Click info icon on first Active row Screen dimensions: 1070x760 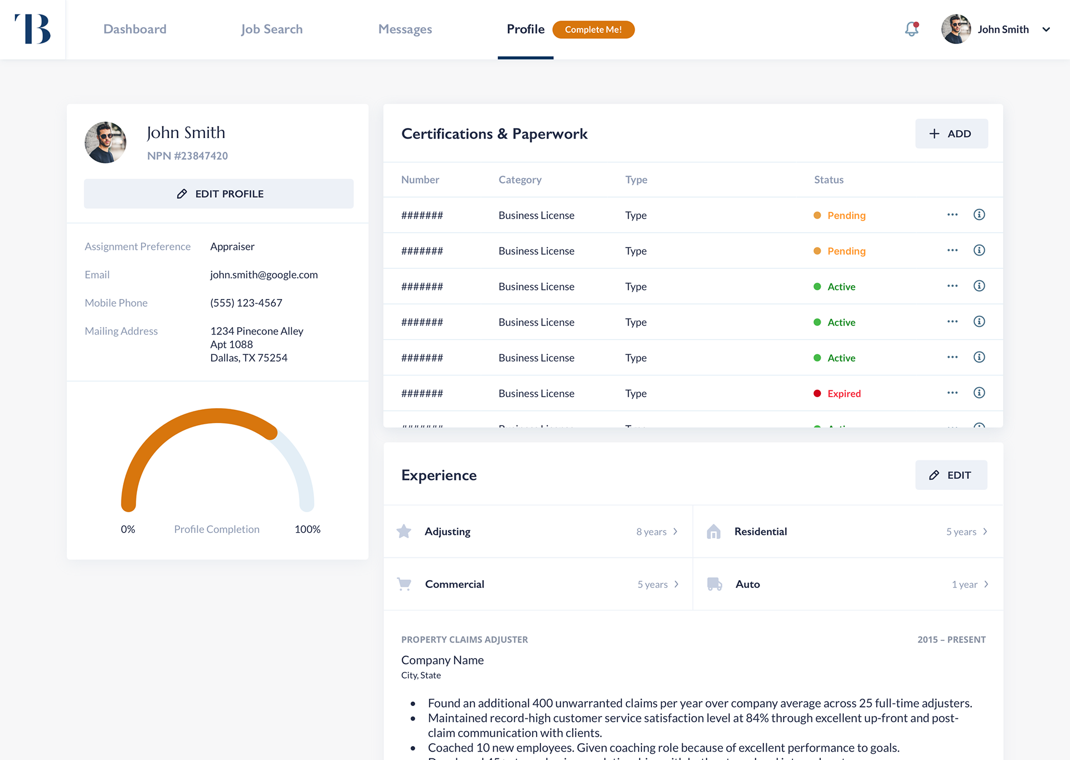pos(979,286)
